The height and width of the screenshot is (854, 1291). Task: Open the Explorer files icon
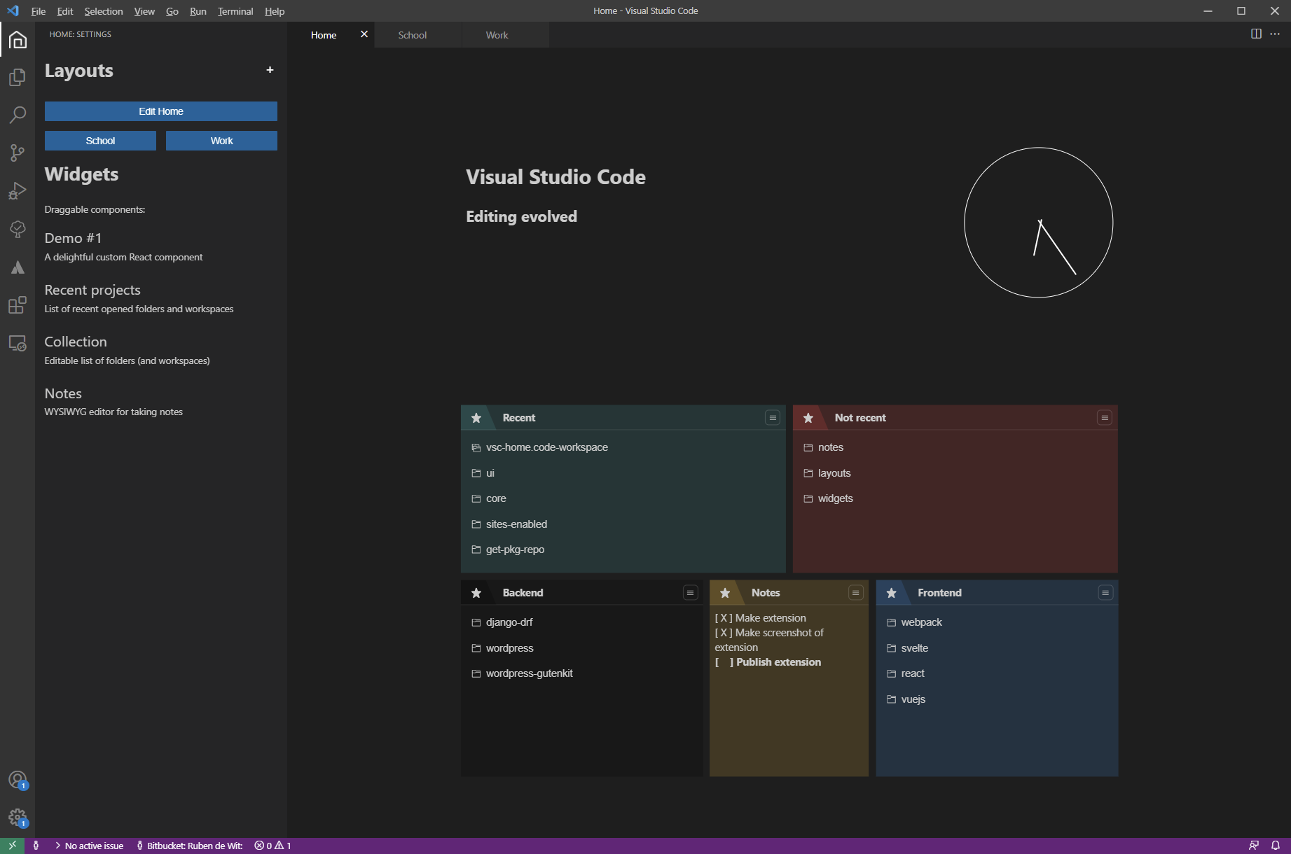click(x=18, y=77)
